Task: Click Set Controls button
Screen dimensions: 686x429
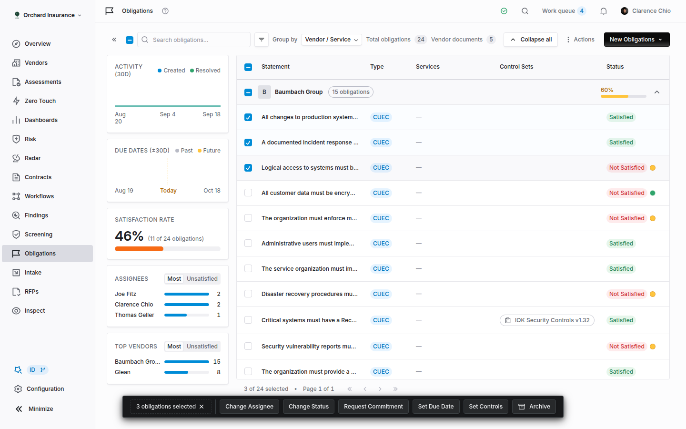Action: (x=485, y=407)
